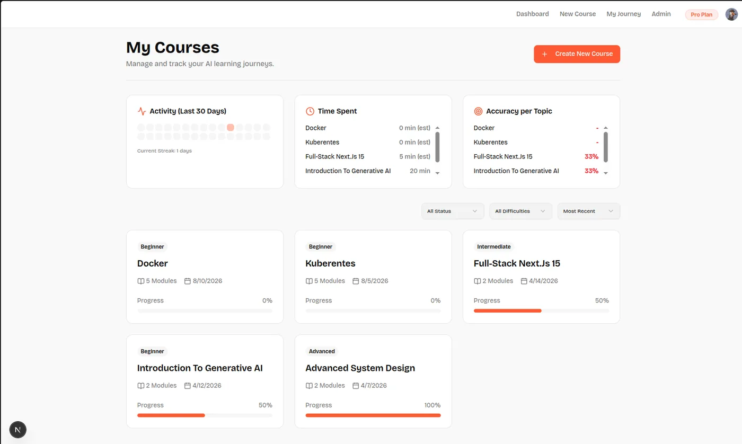Open the Advanced System Design card title
The image size is (742, 444).
coord(360,368)
